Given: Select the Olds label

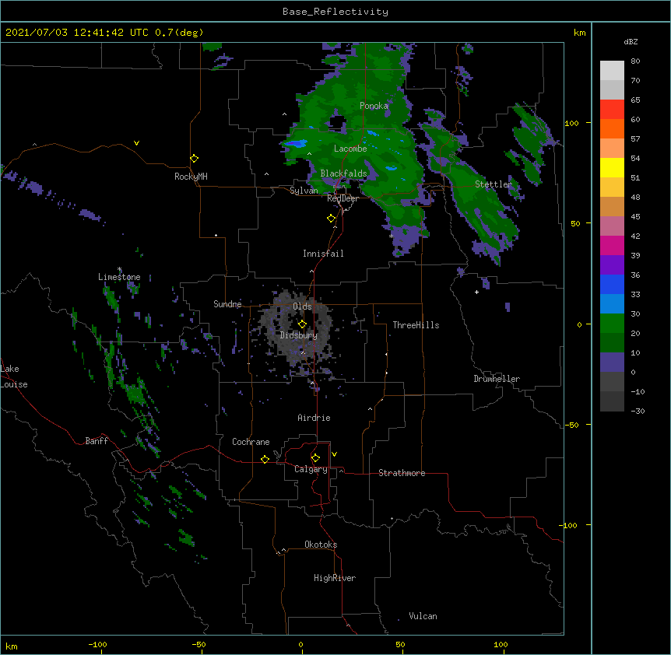Looking at the screenshot, I should coord(302,306).
